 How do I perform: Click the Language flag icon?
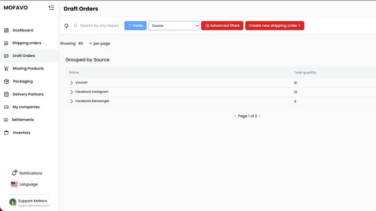(x=14, y=184)
